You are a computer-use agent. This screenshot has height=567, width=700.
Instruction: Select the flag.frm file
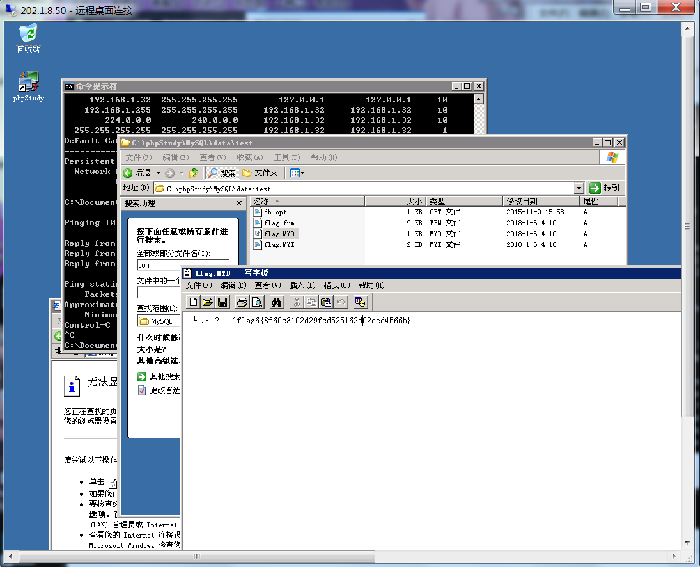pyautogui.click(x=274, y=223)
